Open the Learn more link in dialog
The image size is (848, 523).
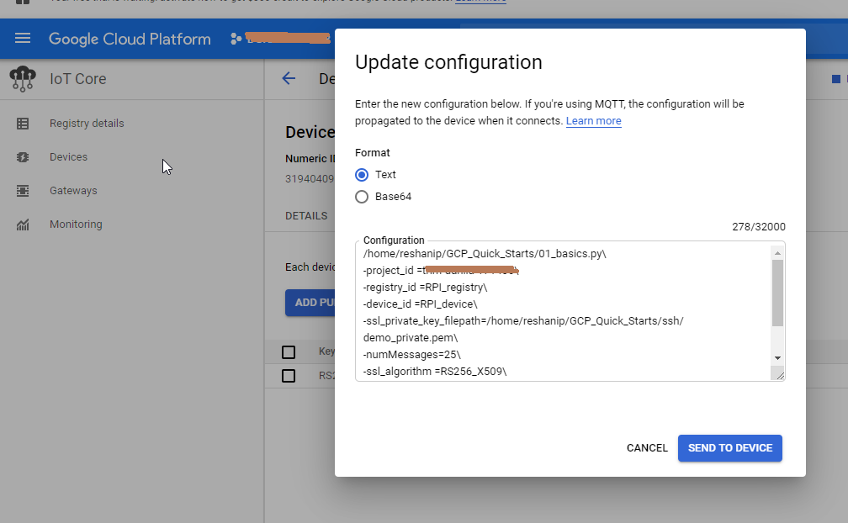(593, 120)
